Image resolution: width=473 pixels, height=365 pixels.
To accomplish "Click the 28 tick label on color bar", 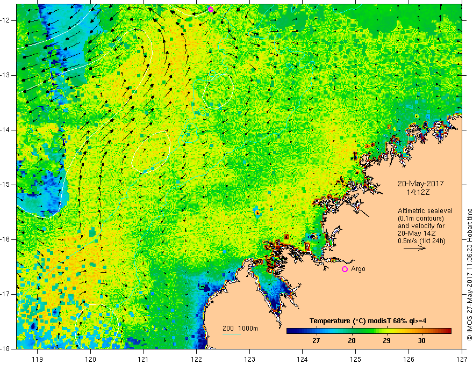I will pos(352,341).
